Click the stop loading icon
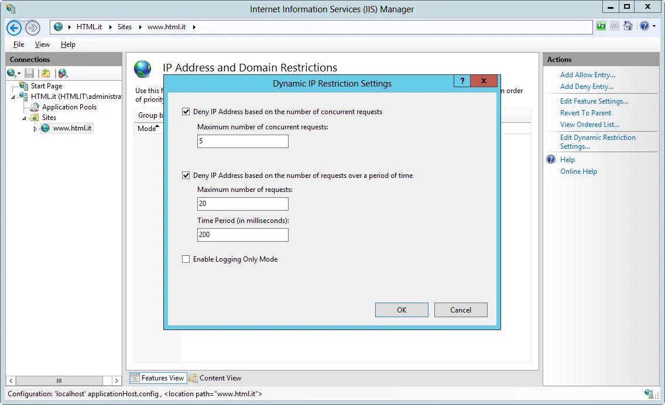 point(614,26)
